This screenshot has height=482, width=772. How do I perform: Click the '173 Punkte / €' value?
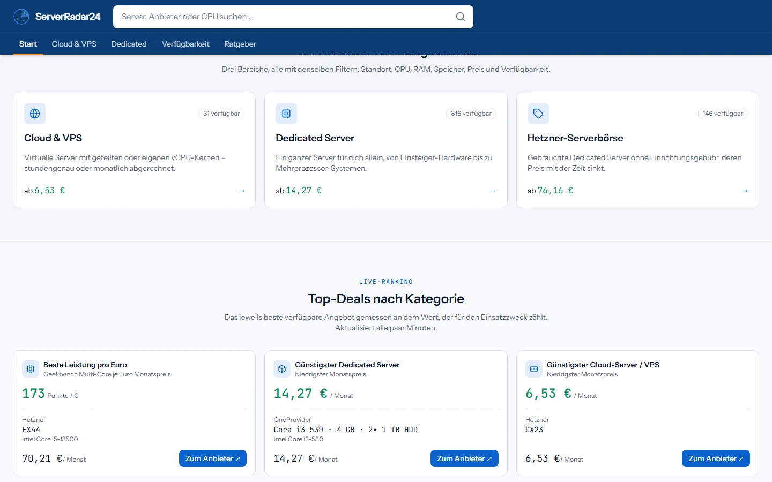(x=50, y=394)
